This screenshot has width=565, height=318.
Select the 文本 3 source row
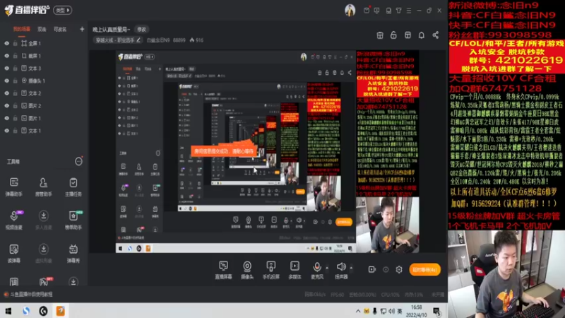coord(43,68)
